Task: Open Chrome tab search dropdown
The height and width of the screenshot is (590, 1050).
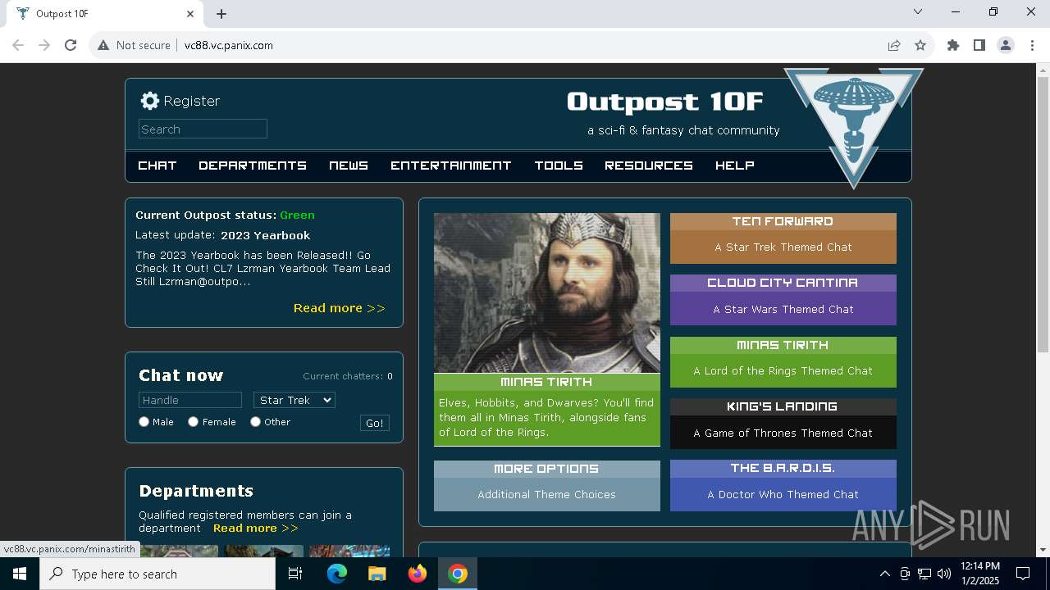Action: pos(918,12)
